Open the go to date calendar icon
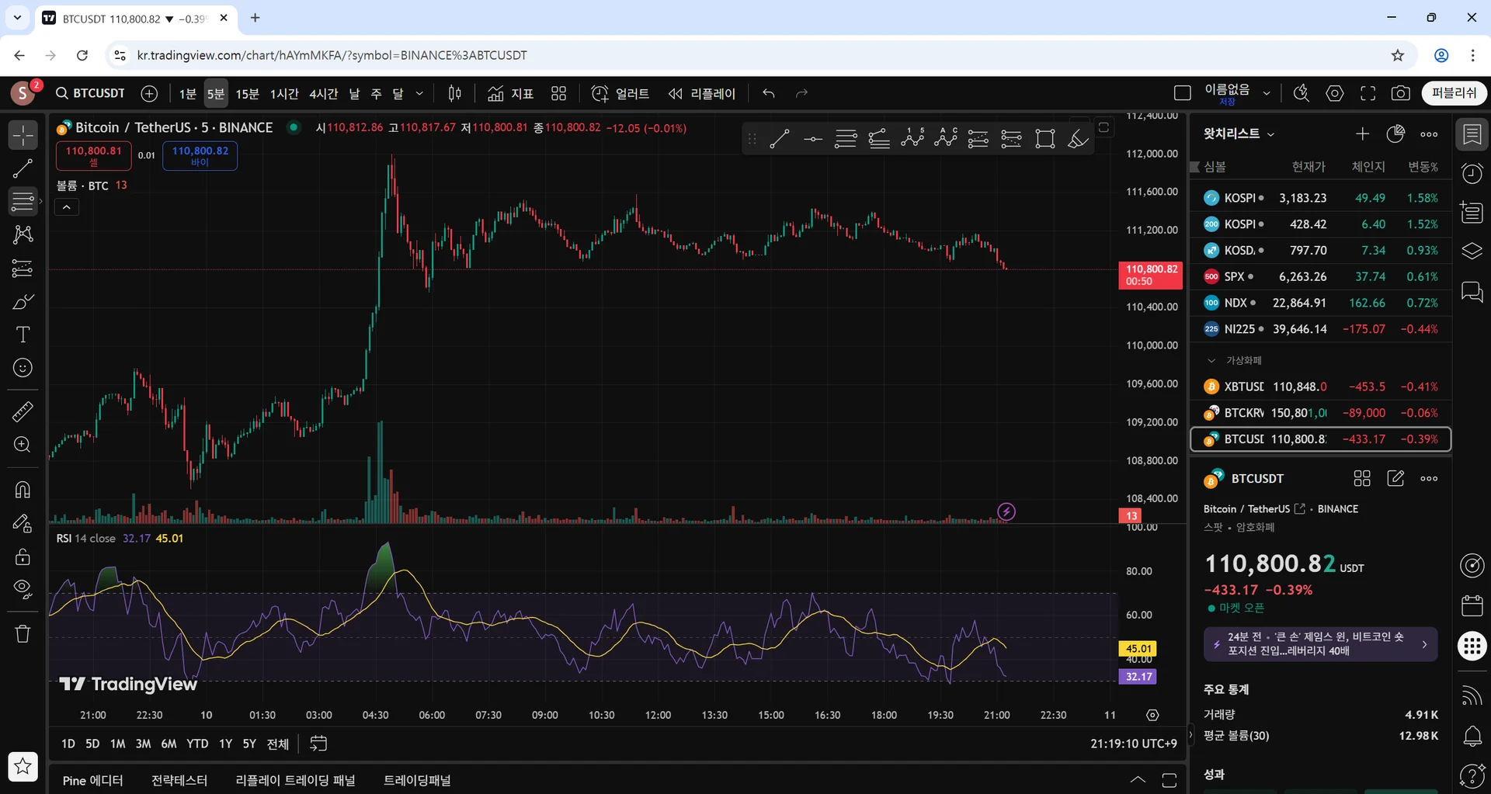 (318, 744)
